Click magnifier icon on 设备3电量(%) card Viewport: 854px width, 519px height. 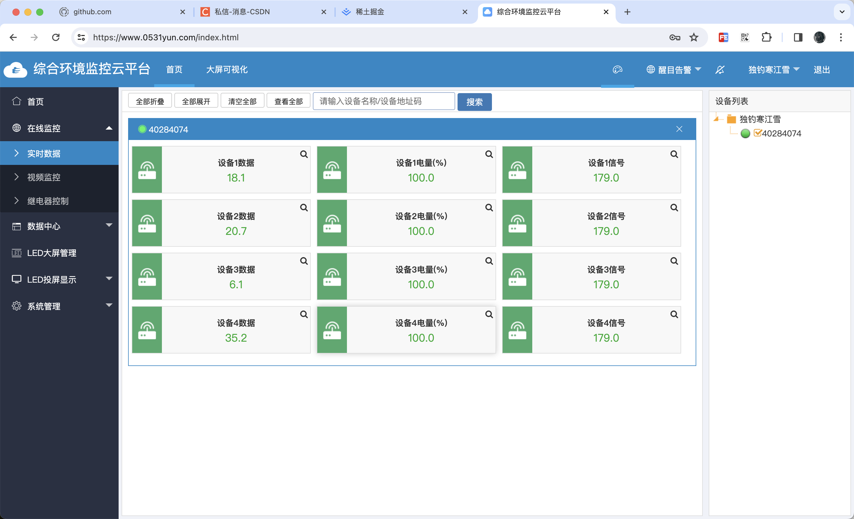(x=489, y=261)
